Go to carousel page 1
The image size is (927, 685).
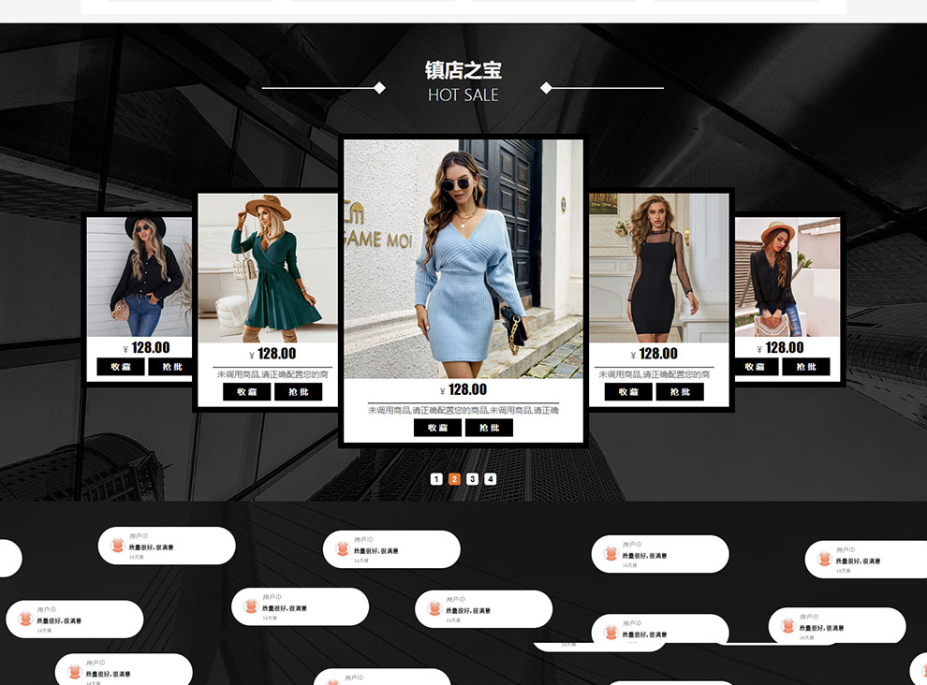[x=436, y=479]
